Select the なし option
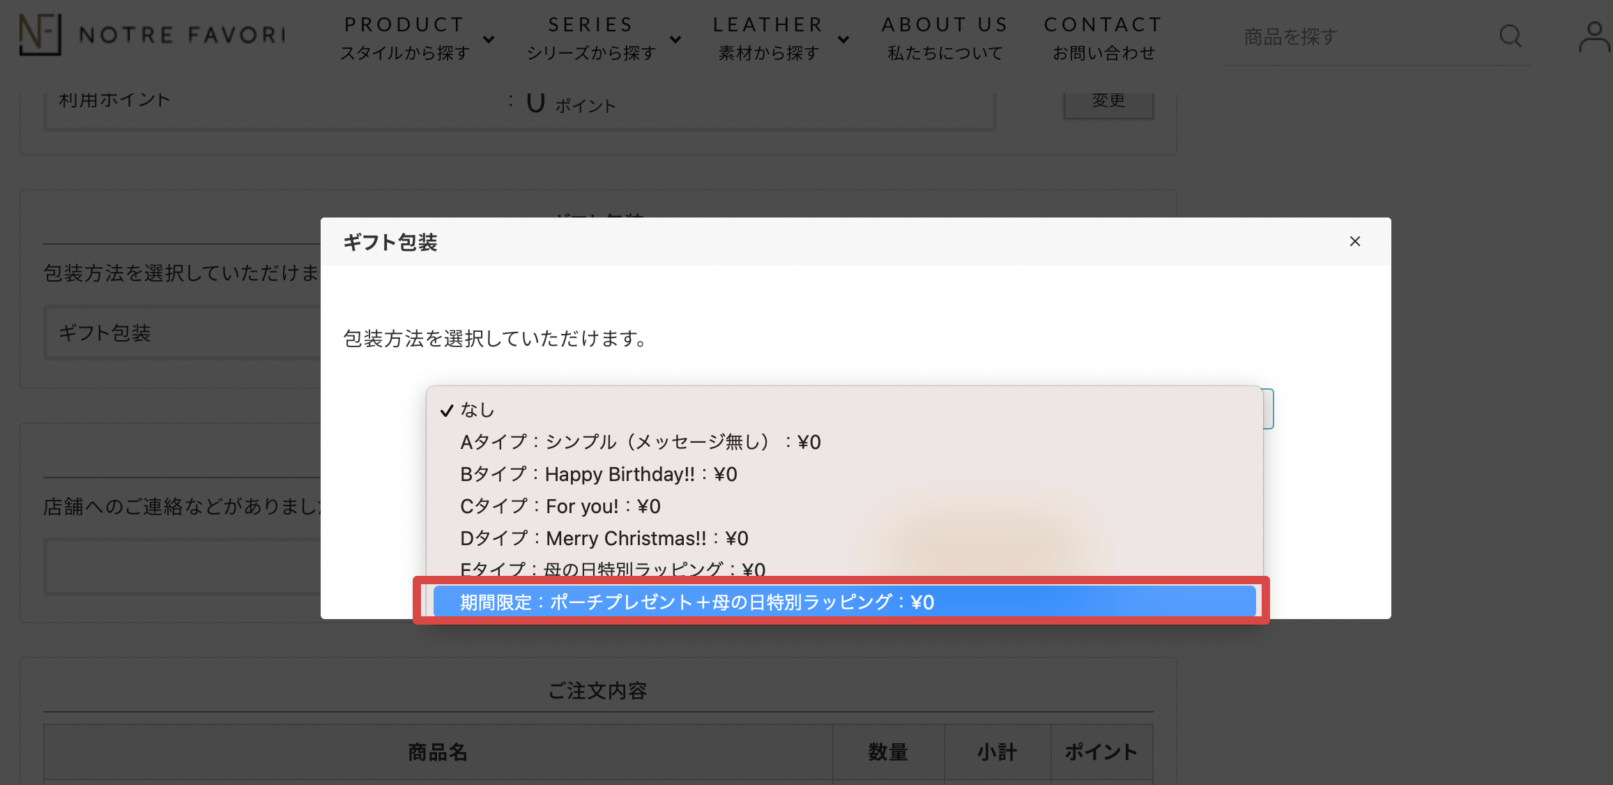The image size is (1613, 785). coord(478,410)
